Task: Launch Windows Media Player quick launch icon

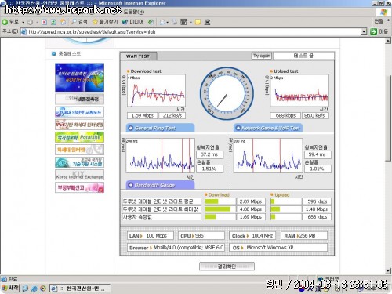Action: pos(43,289)
